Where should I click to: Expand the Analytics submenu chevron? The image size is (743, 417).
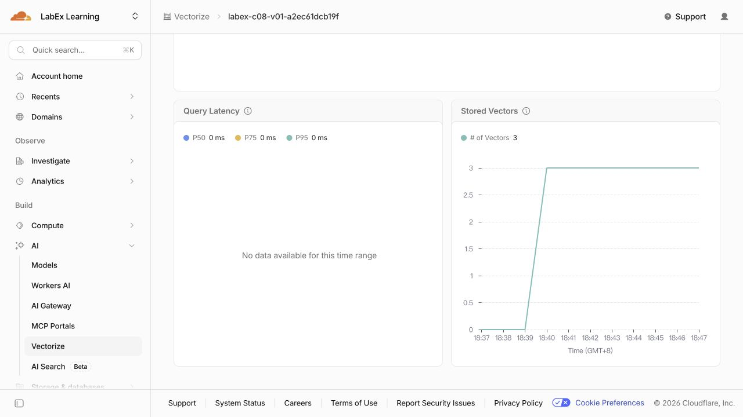(132, 181)
